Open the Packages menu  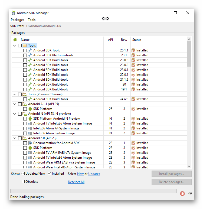point(18,20)
